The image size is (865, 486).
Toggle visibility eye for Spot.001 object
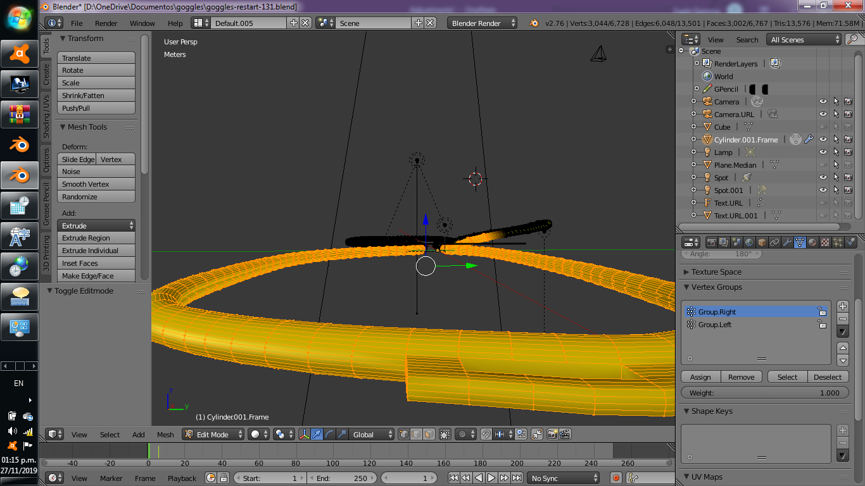[823, 190]
